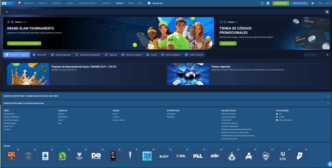Select the Bono del 1er Depósito tab
The width and height of the screenshot is (332, 168).
pyautogui.click(x=17, y=55)
